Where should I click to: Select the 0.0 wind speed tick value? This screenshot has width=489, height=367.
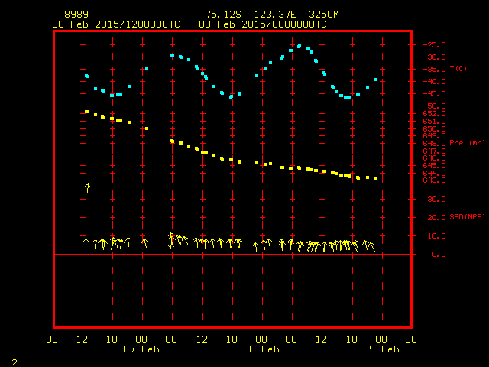tap(439, 255)
